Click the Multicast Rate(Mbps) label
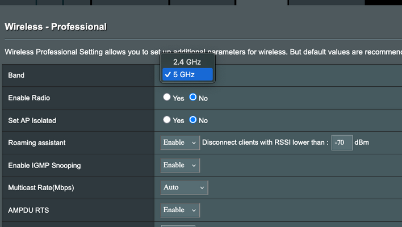Image resolution: width=402 pixels, height=227 pixels. [x=41, y=188]
